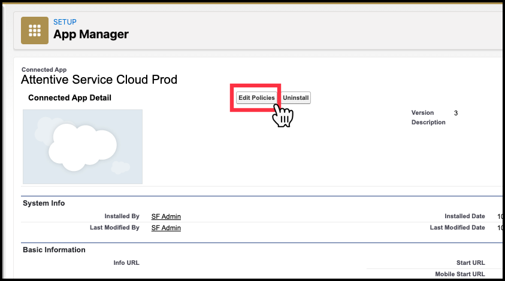Click the Mobile Start URL label
The image size is (505, 281).
pos(460,274)
